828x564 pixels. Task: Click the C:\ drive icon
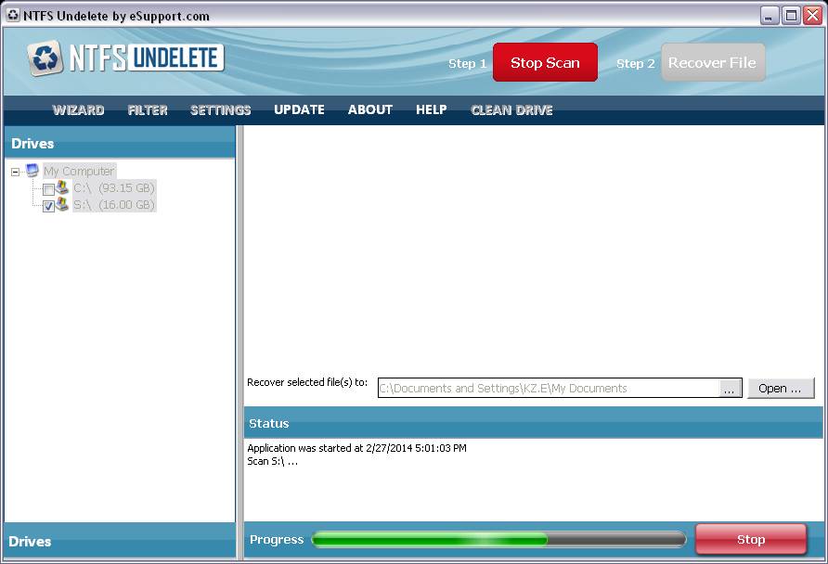tap(61, 188)
